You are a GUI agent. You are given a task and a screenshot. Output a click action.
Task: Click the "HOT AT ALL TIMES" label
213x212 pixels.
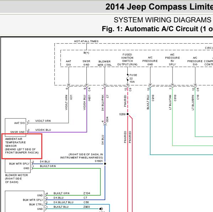point(86,41)
